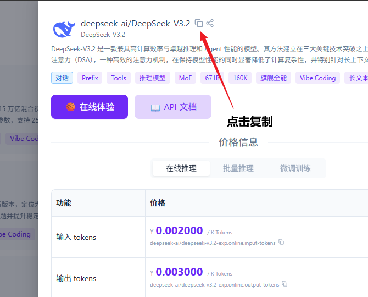The image size is (368, 297).
Task: Copy the output-tokens billing identifier
Action: click(x=285, y=284)
